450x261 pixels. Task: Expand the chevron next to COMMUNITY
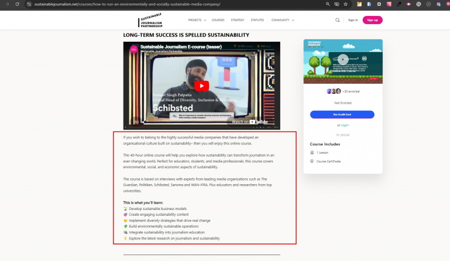coord(293,21)
